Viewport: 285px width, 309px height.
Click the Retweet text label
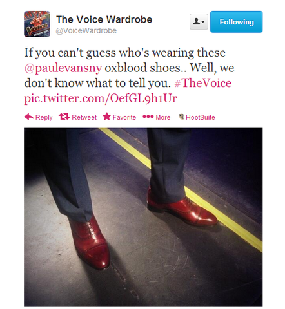point(84,117)
